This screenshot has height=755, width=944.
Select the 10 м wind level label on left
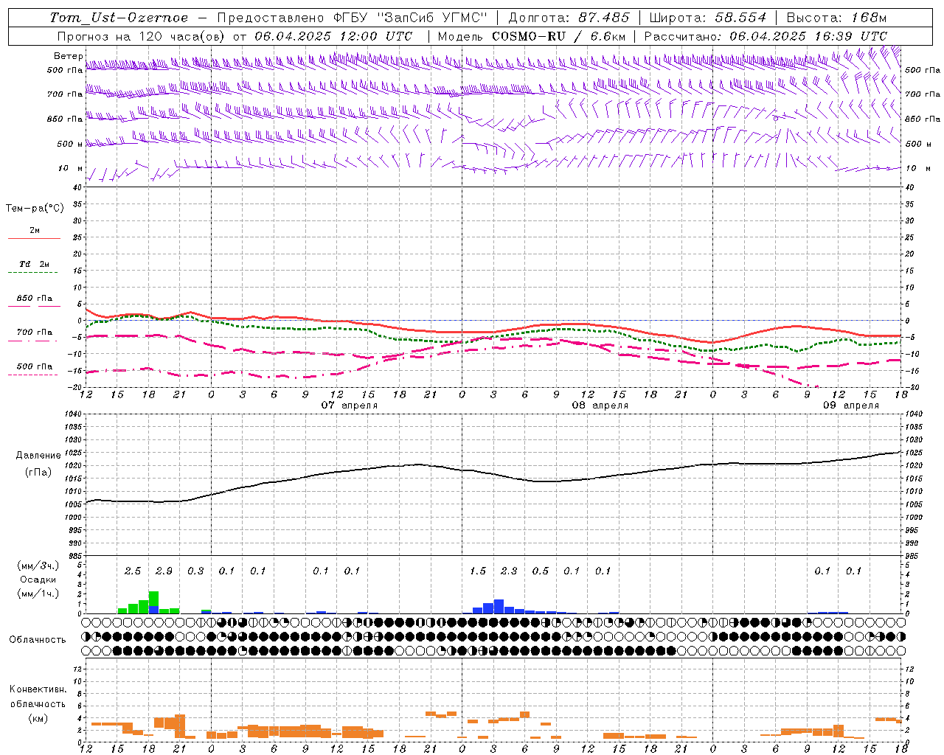click(71, 169)
